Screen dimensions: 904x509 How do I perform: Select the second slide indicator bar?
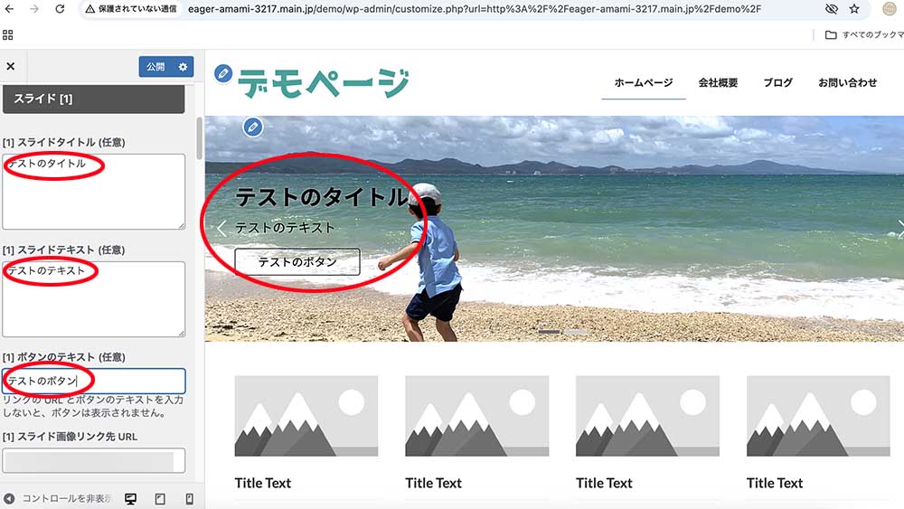click(x=575, y=332)
